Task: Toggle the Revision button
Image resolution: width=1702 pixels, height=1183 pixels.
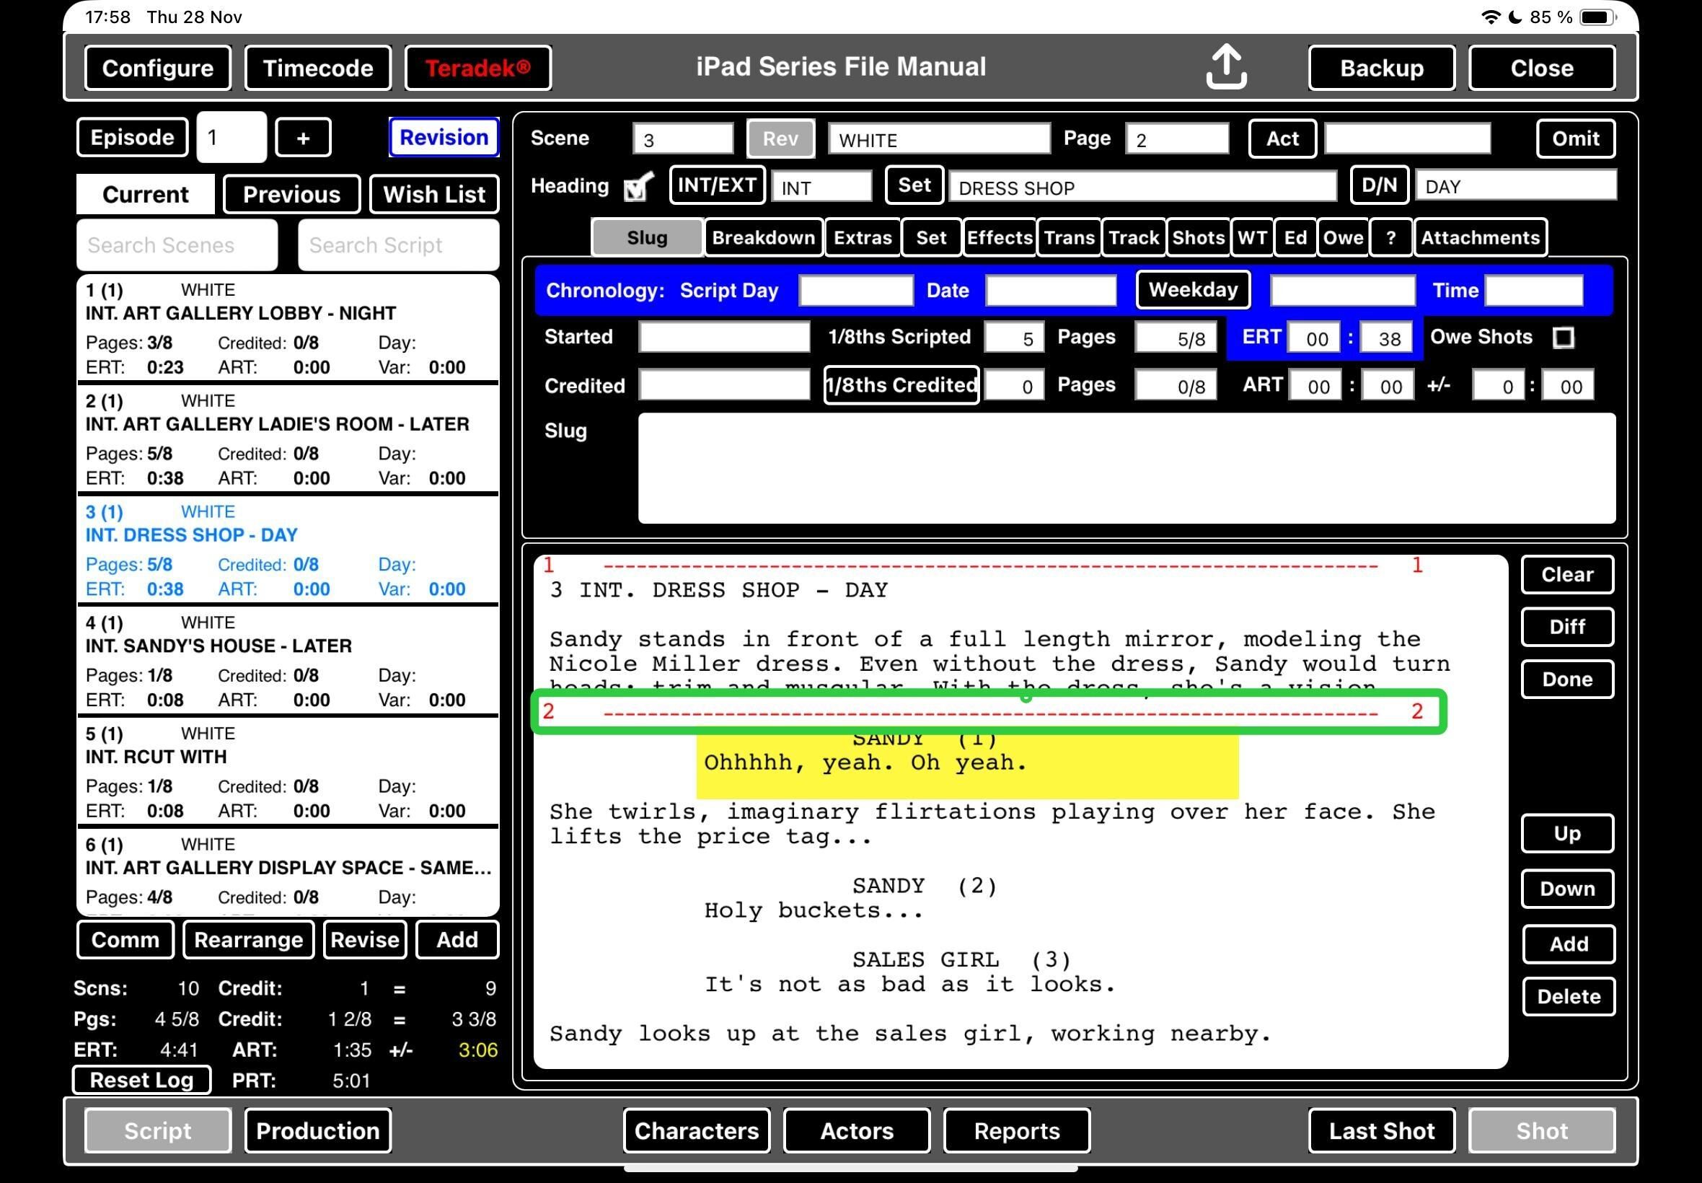Action: click(443, 138)
